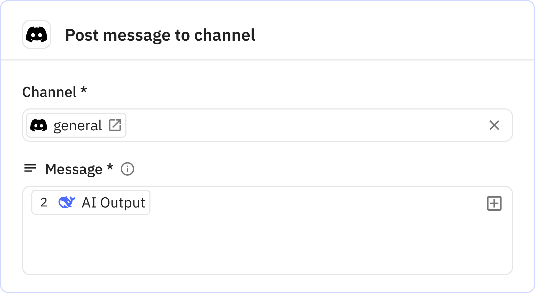Click the AI Output expression pill
This screenshot has width=535, height=293.
coord(91,202)
